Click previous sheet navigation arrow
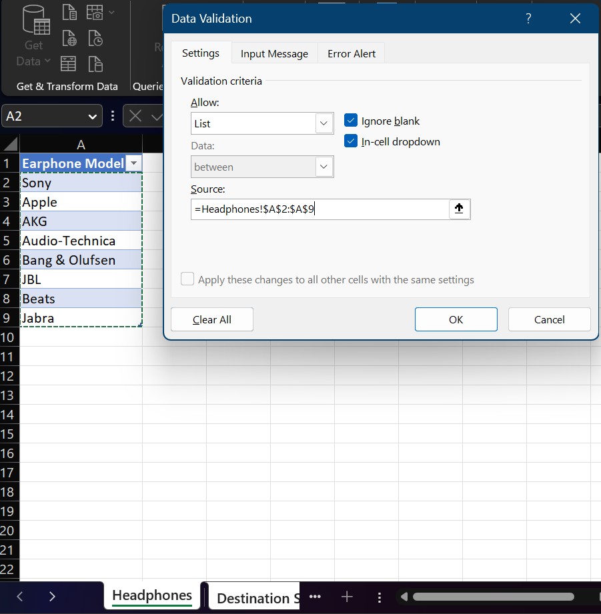The image size is (601, 614). pyautogui.click(x=20, y=597)
